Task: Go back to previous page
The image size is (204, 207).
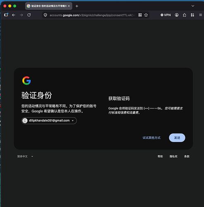Action: pyautogui.click(x=14, y=15)
